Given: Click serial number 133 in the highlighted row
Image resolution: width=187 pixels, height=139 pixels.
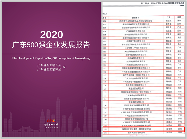Looking at the screenshot, I should pyautogui.click(x=105, y=130).
